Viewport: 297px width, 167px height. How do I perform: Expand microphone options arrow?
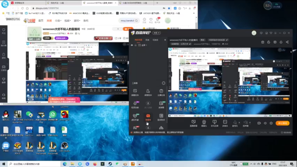coord(239,123)
